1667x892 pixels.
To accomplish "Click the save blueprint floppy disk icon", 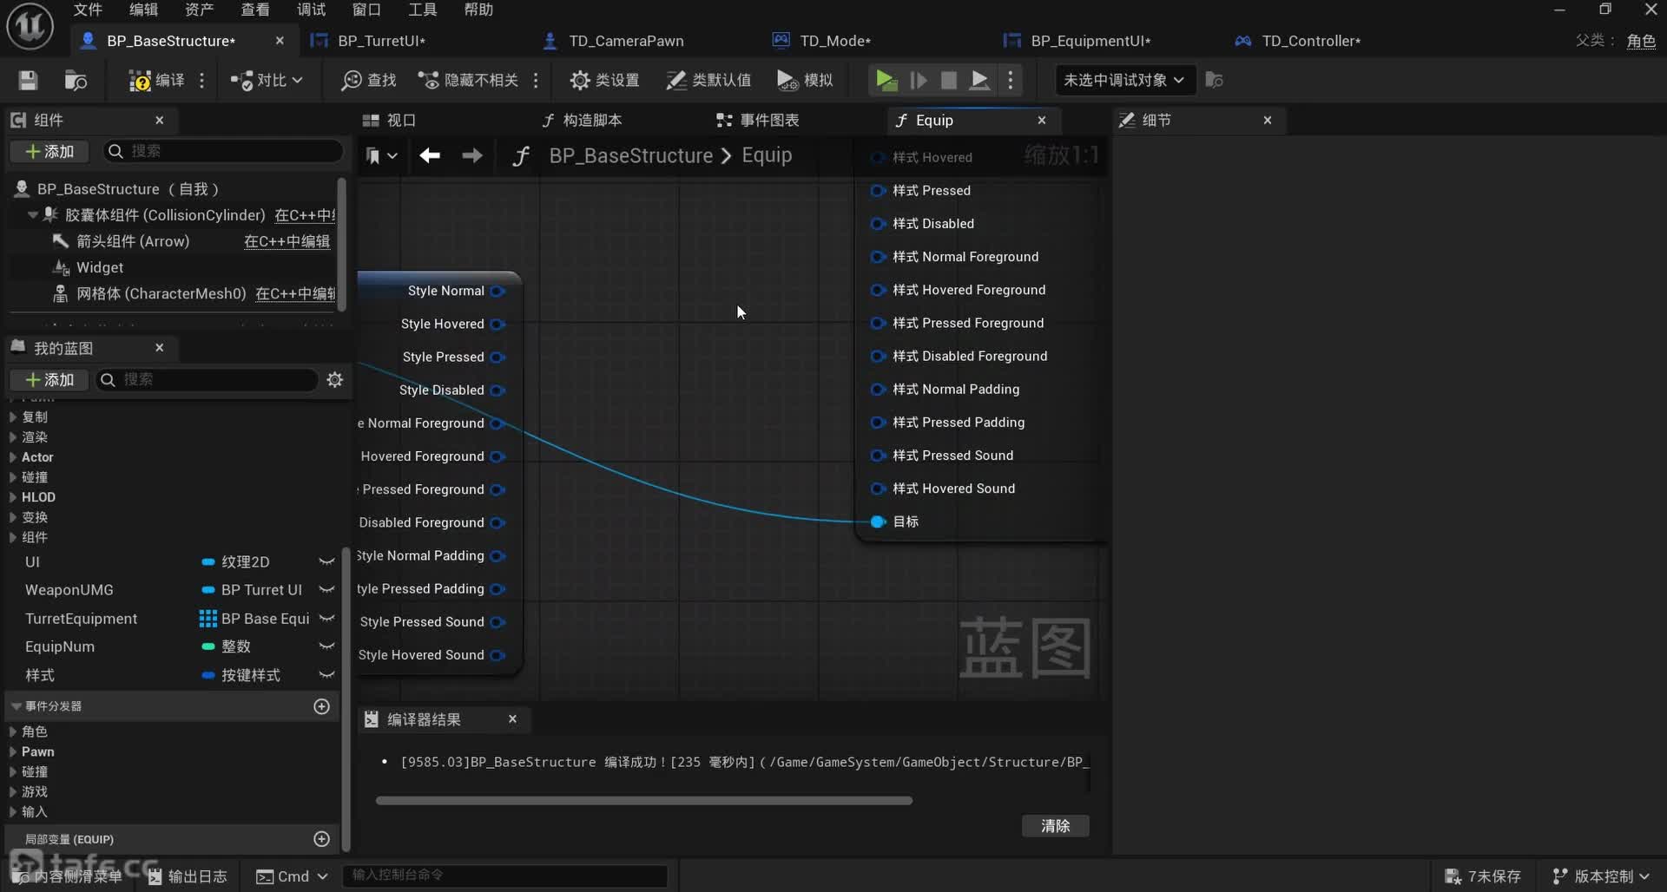I will (x=28, y=81).
